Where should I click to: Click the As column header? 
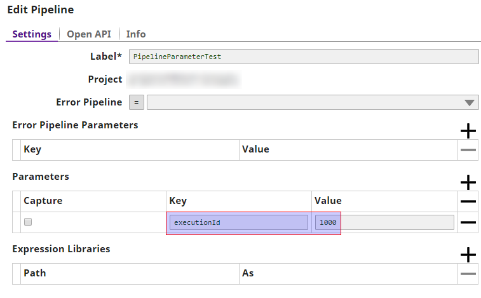(248, 273)
